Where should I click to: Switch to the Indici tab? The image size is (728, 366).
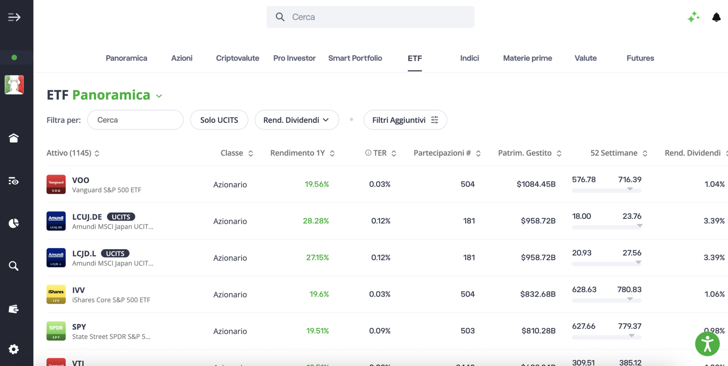tap(470, 58)
